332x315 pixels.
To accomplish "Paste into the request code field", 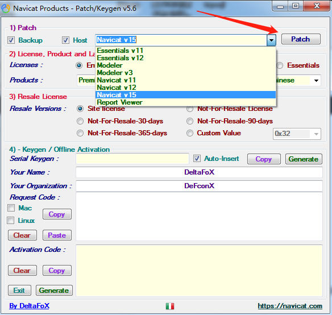I will pos(57,235).
